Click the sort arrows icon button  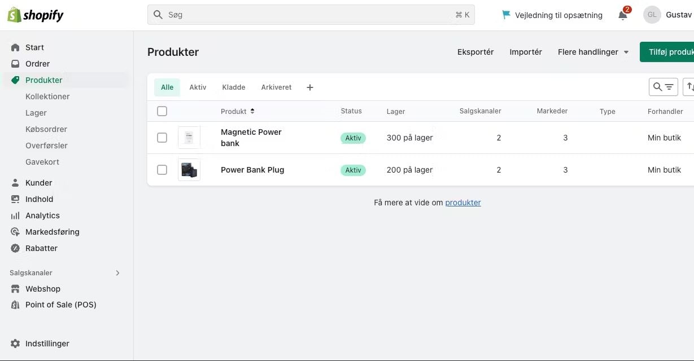point(689,87)
